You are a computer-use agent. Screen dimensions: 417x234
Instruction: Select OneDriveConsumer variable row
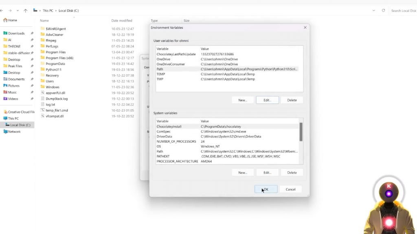(x=227, y=64)
